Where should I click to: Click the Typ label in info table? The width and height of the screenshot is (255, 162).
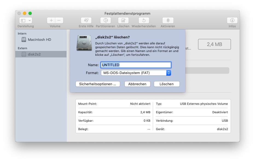[x=159, y=104]
